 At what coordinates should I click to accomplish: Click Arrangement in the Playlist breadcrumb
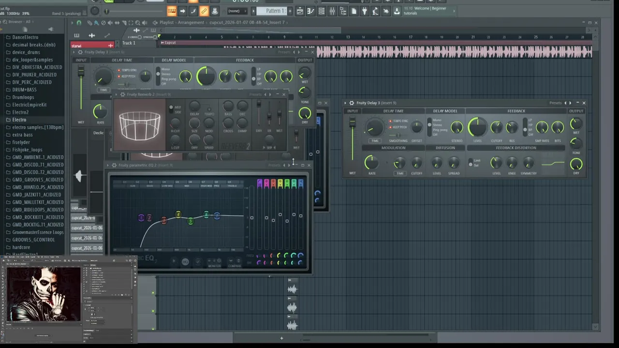click(x=191, y=23)
